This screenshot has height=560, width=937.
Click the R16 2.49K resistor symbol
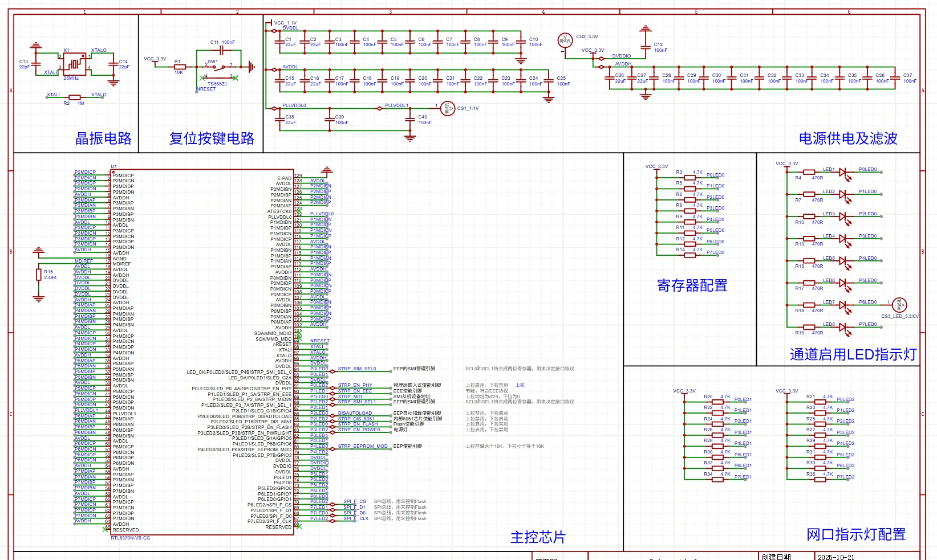[x=39, y=275]
